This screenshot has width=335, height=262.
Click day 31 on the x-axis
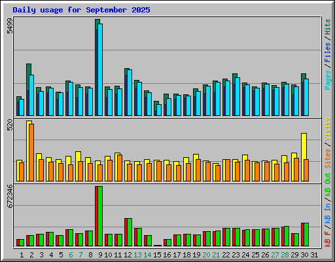point(314,255)
